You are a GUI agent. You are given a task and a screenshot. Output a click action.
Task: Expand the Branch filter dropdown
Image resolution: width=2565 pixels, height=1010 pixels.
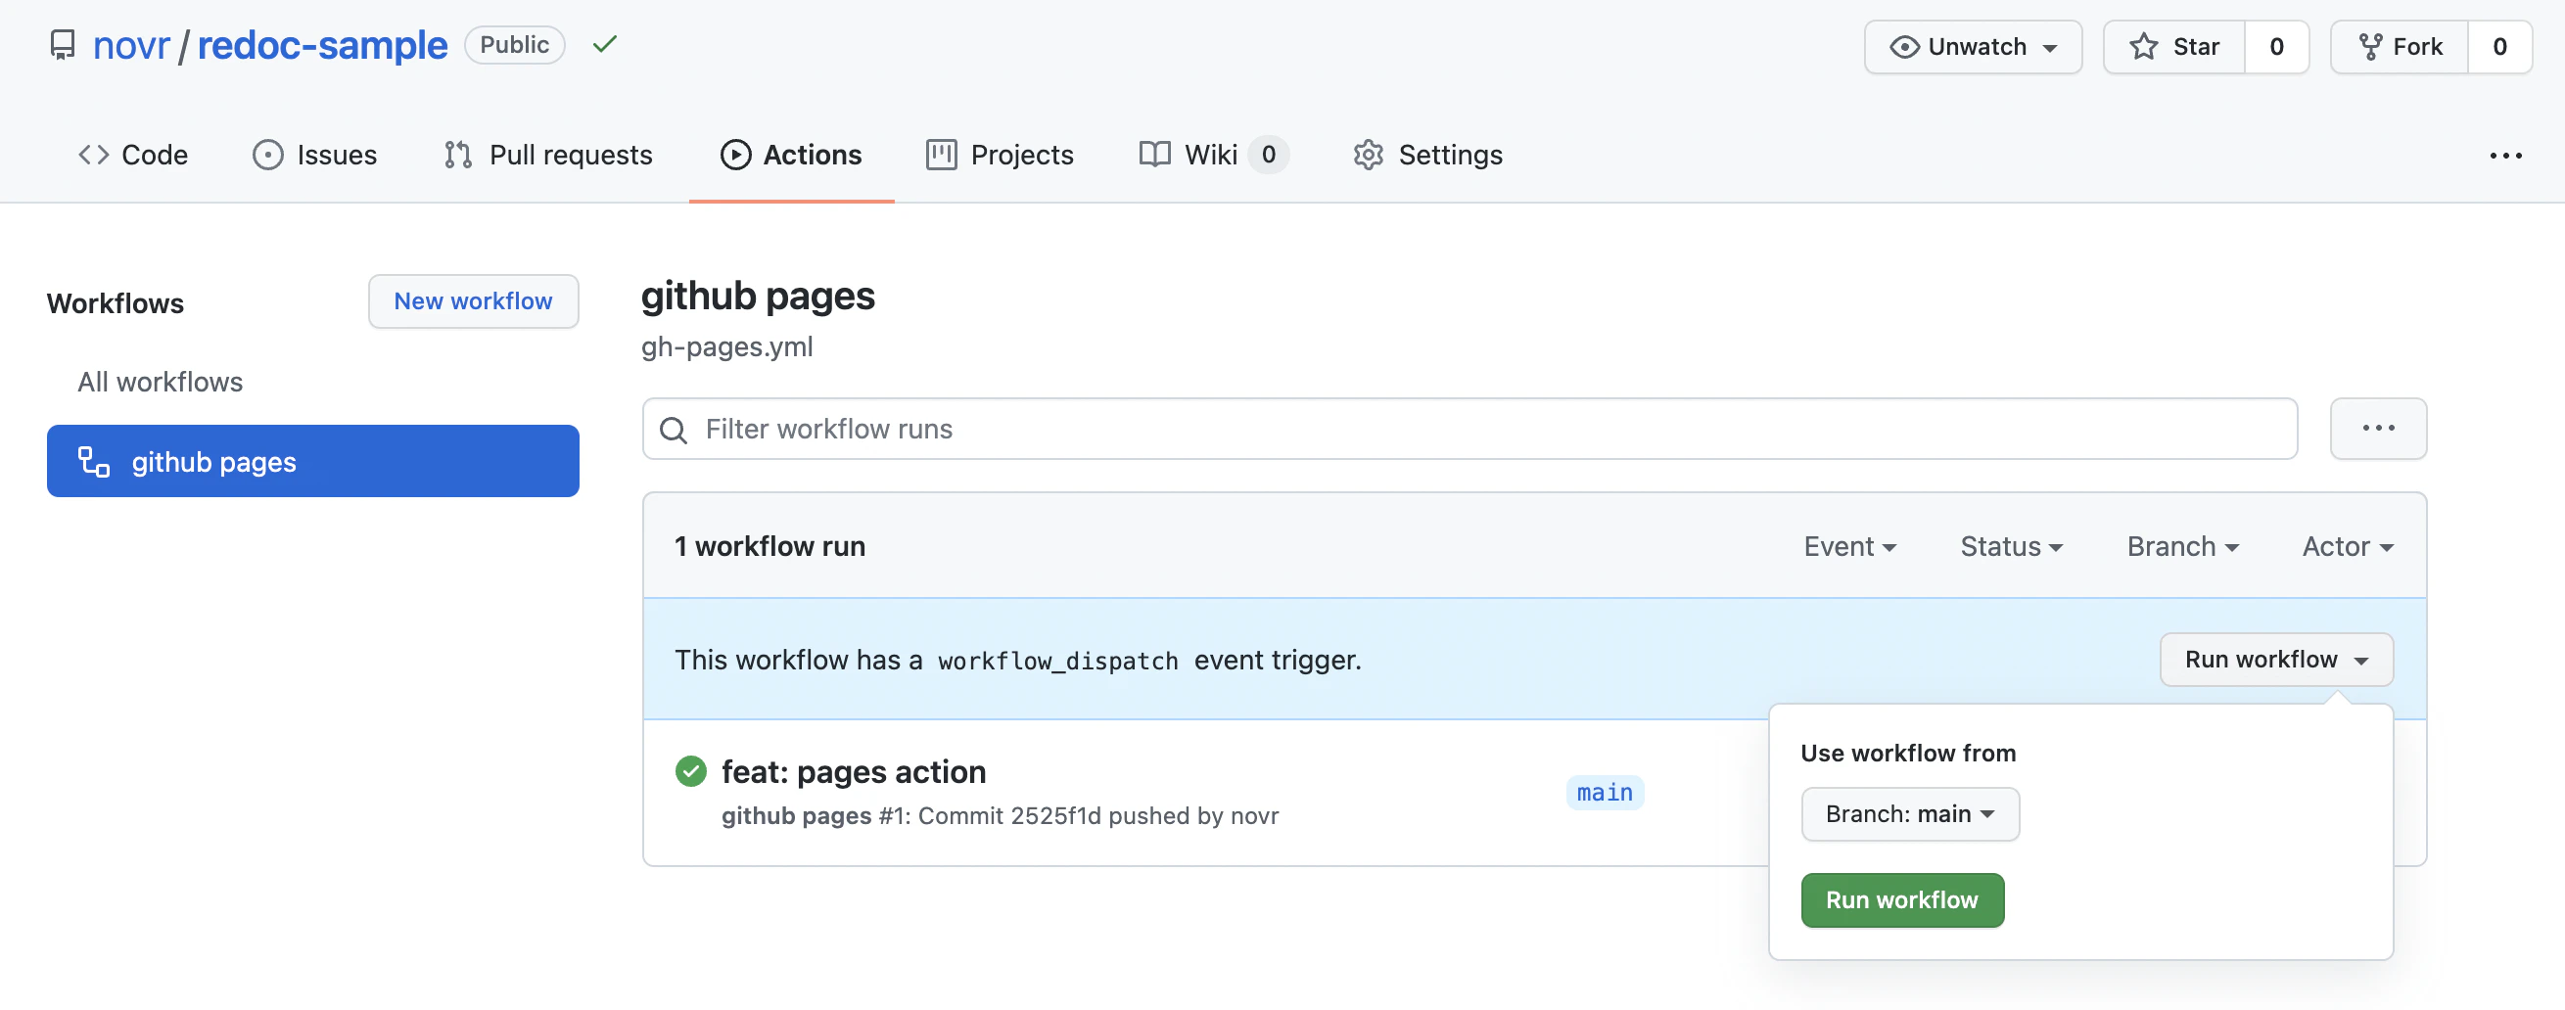2182,547
